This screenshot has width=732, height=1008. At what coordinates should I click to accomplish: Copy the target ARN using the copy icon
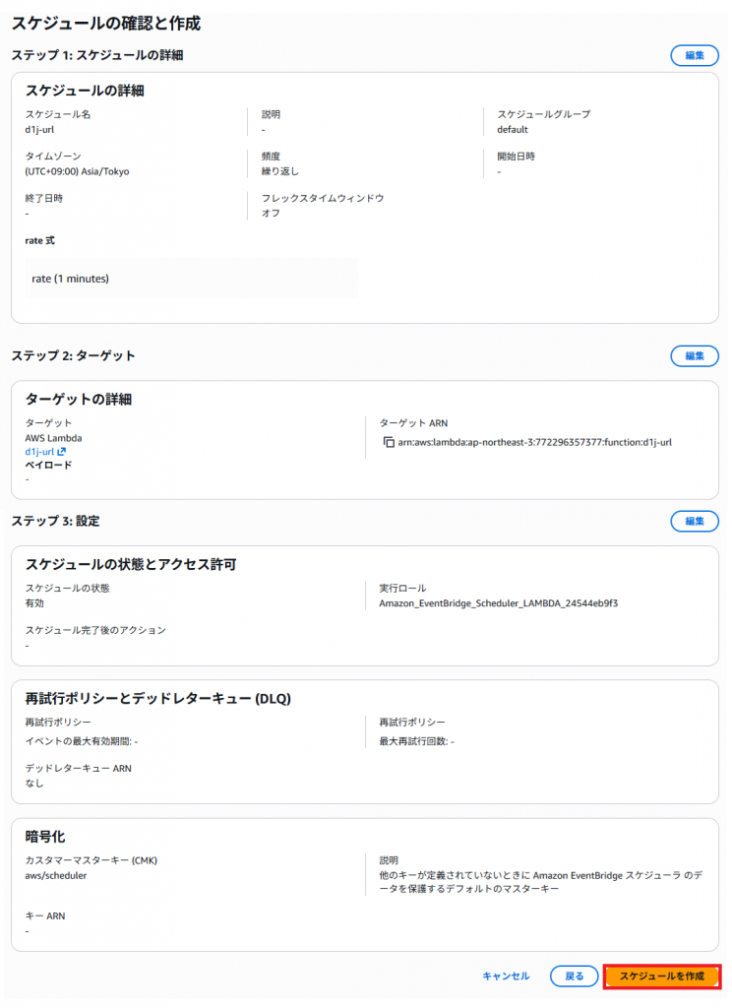pyautogui.click(x=389, y=442)
